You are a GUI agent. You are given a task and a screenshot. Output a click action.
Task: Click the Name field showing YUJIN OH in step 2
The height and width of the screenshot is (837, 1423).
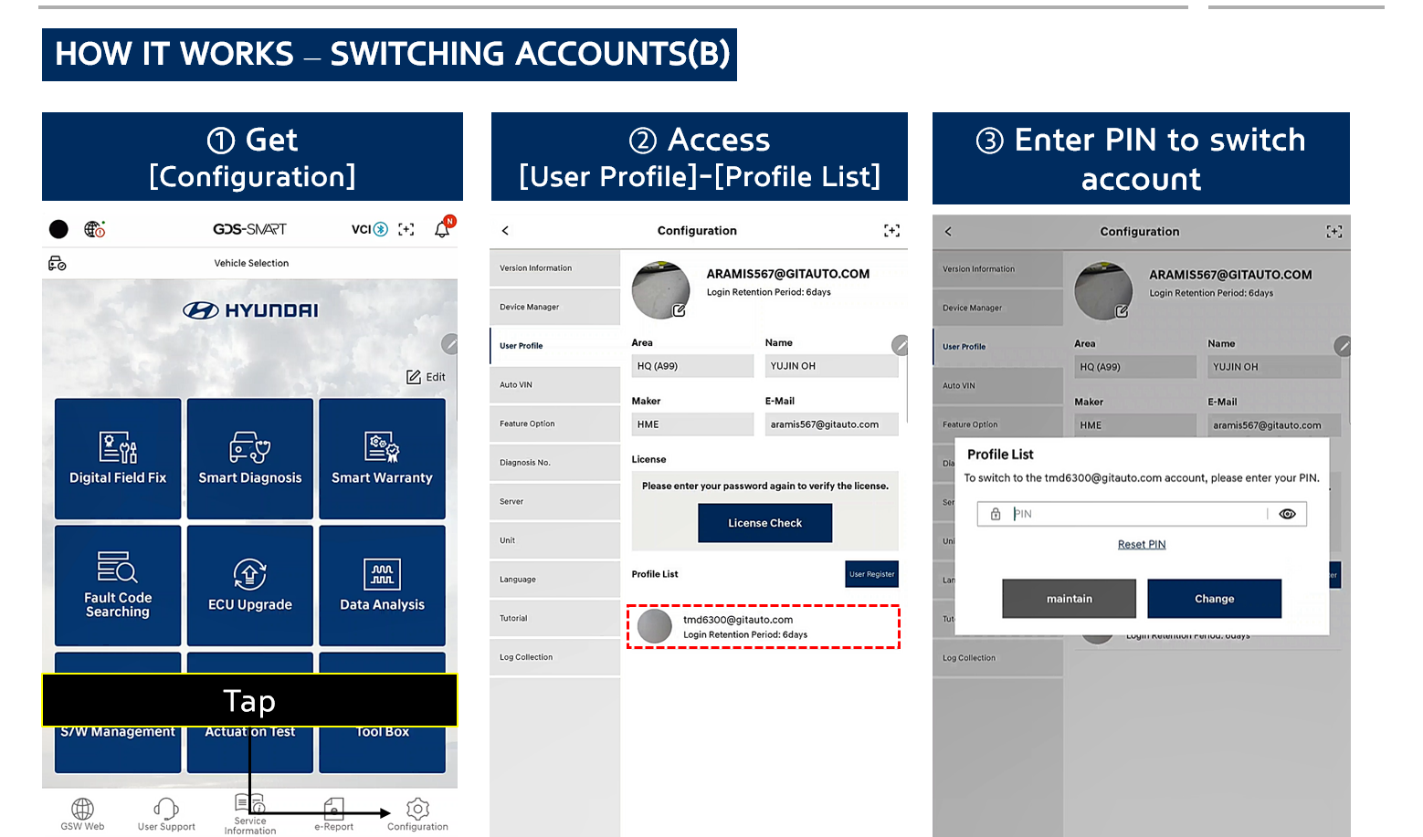pyautogui.click(x=832, y=366)
